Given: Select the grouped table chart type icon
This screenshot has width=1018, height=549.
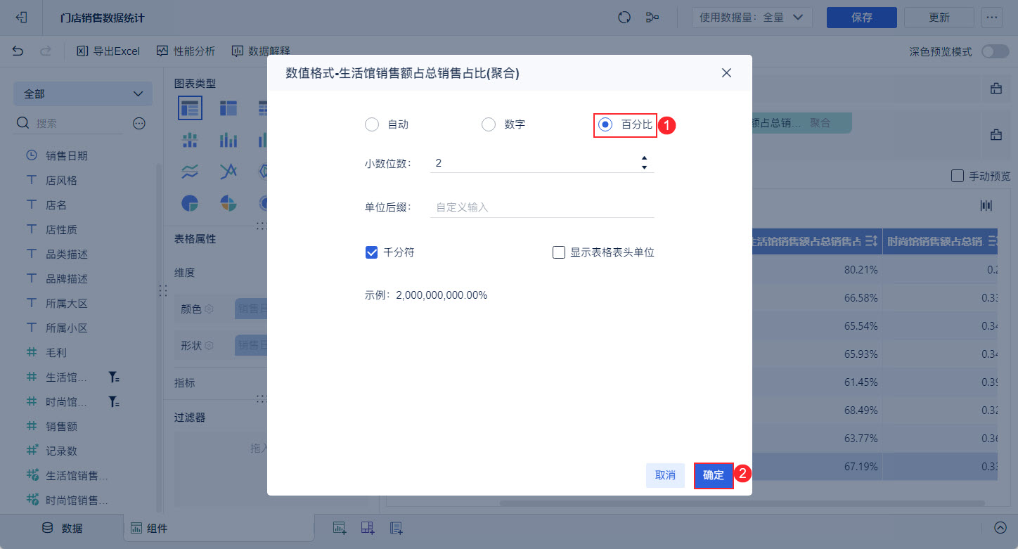Looking at the screenshot, I should (x=190, y=108).
